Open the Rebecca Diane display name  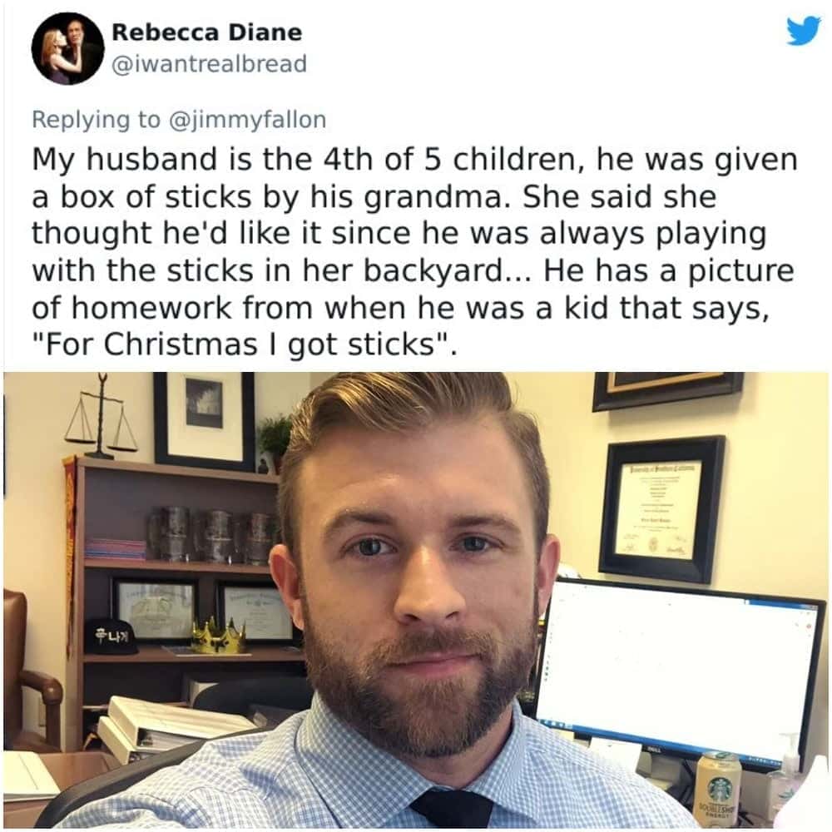pyautogui.click(x=206, y=32)
